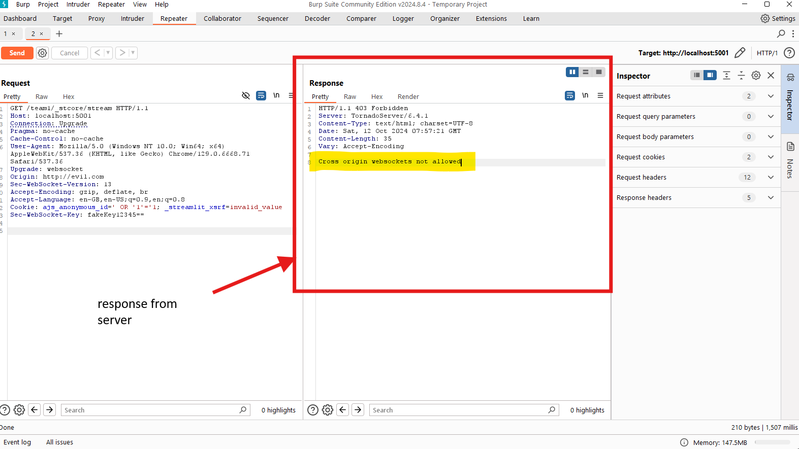Screen dimensions: 799x449
Task: Go to previous request in history
Action: [x=97, y=53]
